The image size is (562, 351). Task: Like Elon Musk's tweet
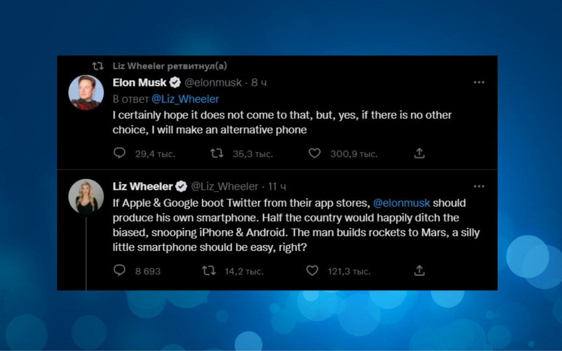(314, 154)
